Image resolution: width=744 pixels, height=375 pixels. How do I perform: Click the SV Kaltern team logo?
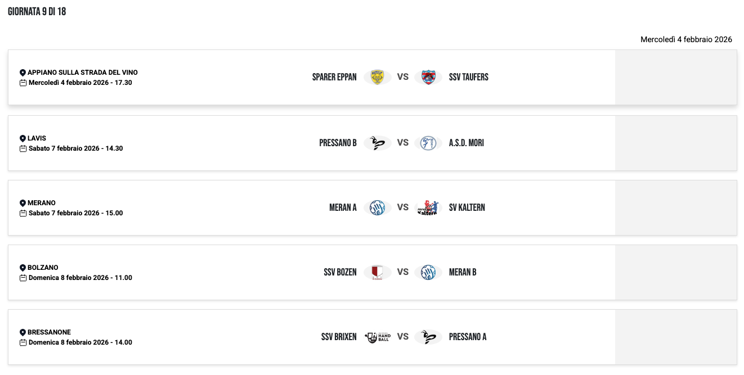[x=428, y=207]
